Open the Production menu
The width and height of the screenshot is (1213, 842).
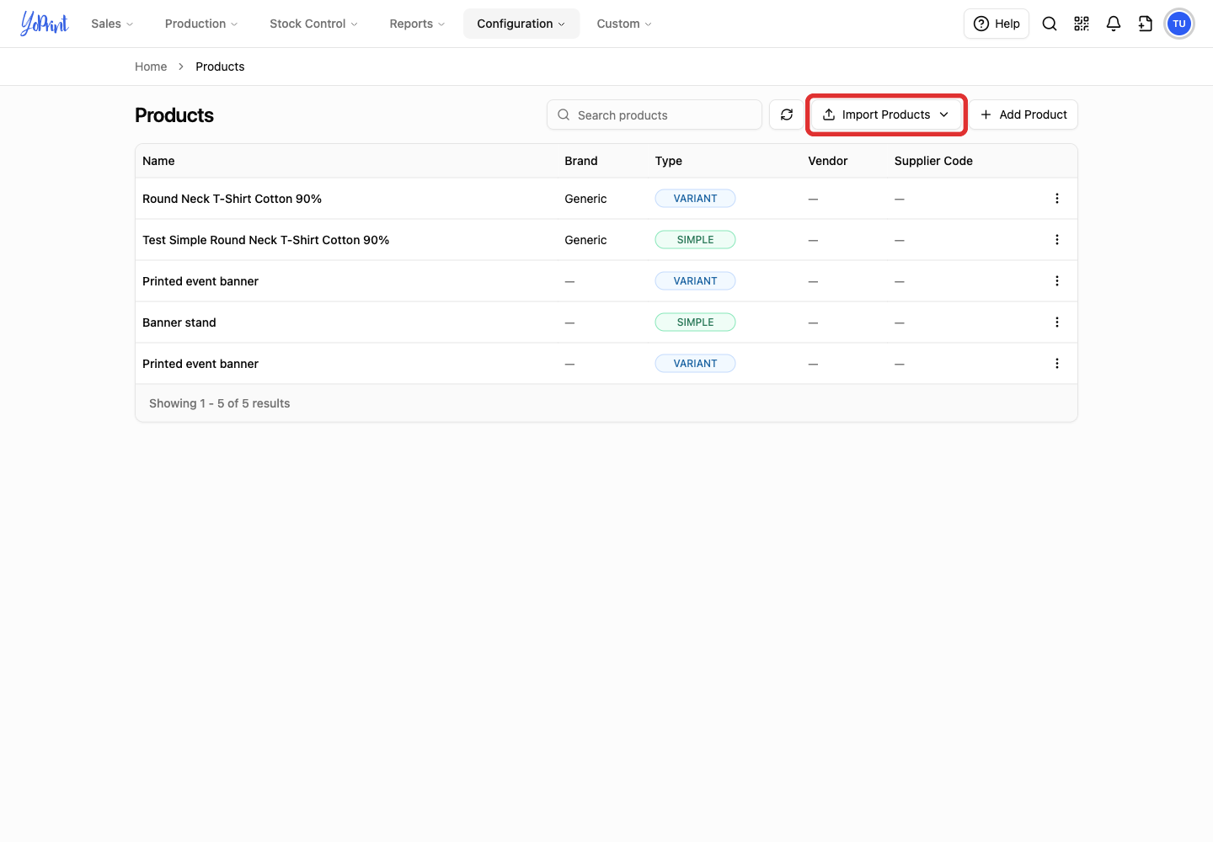201,24
